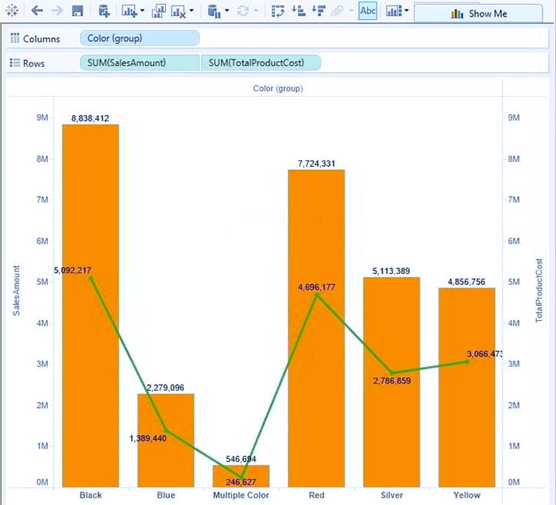Swap rows and columns
556x505 pixels.
point(278,11)
